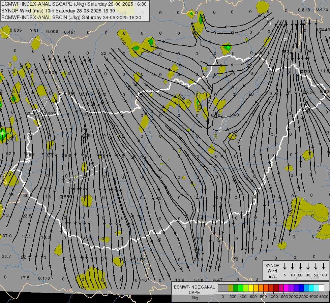Viewport: 330px width, 303px height.
Task: Click the 800 tick label in CAPE legend
Action: click(x=263, y=297)
